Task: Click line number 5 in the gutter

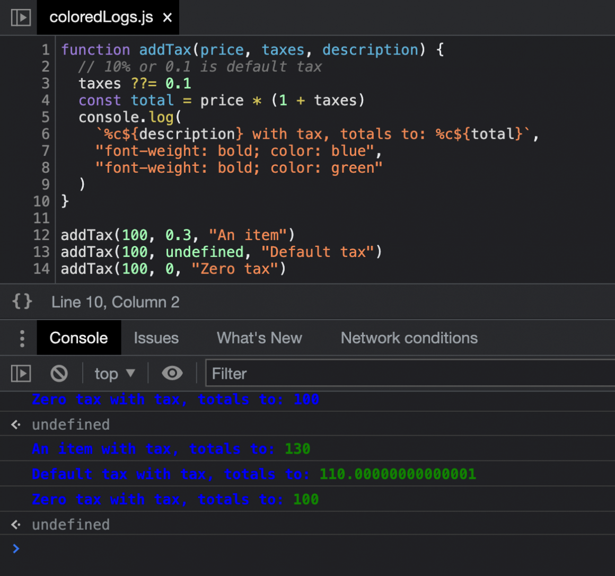Action: pyautogui.click(x=45, y=117)
